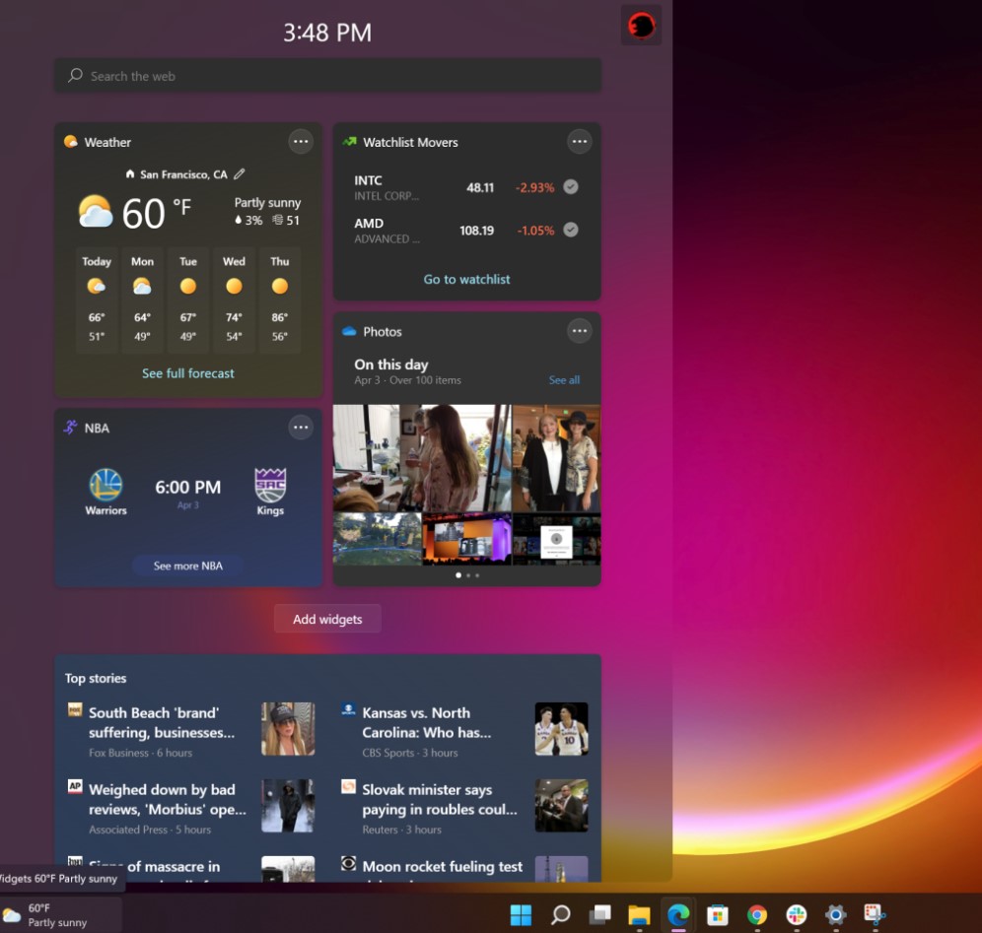Click the Photos OneDrive cloud icon
982x933 pixels.
click(x=349, y=332)
